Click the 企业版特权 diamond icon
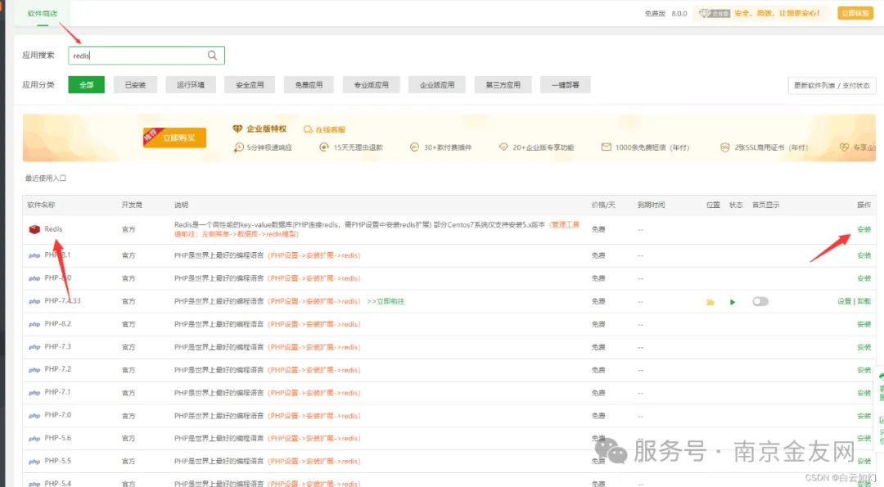 (x=237, y=129)
